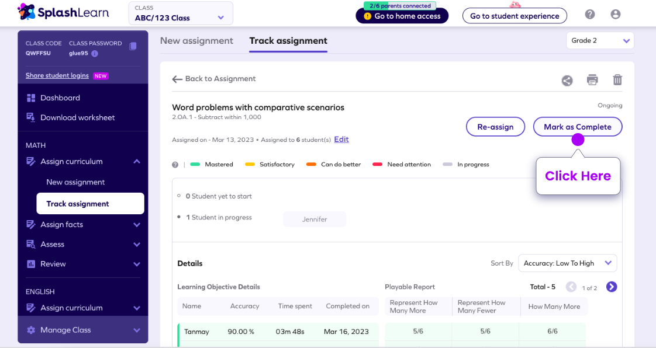This screenshot has width=656, height=348.
Task: Open the Dashboard from the sidebar
Action: pyautogui.click(x=61, y=98)
